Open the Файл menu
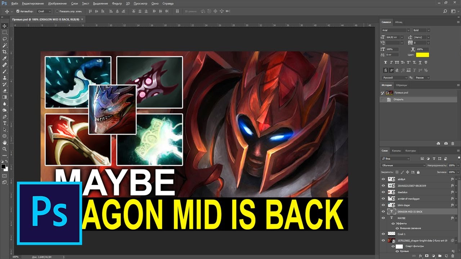This screenshot has height=259, width=461. [14, 3]
